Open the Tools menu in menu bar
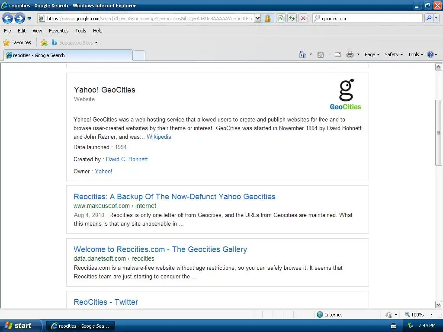The image size is (443, 332). click(81, 31)
